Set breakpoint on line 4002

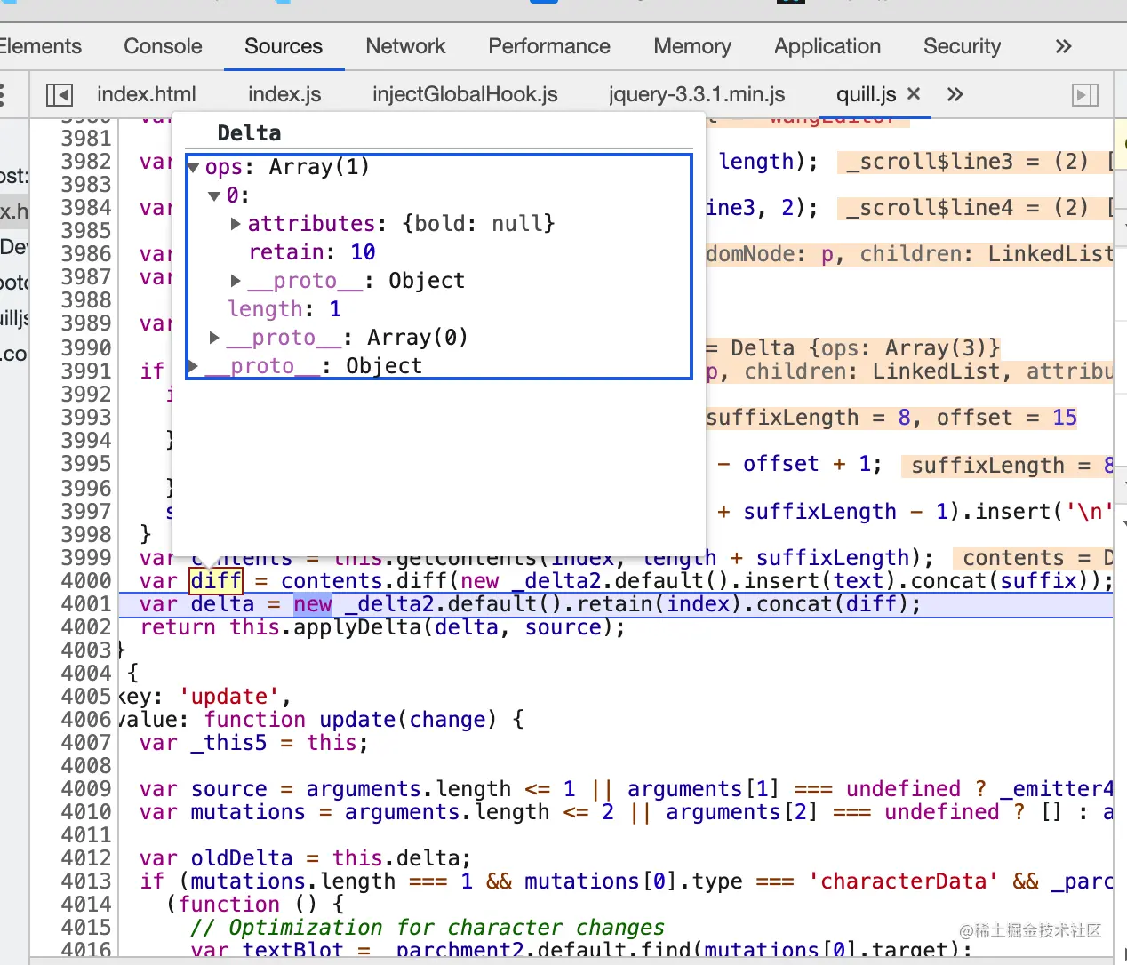point(86,627)
